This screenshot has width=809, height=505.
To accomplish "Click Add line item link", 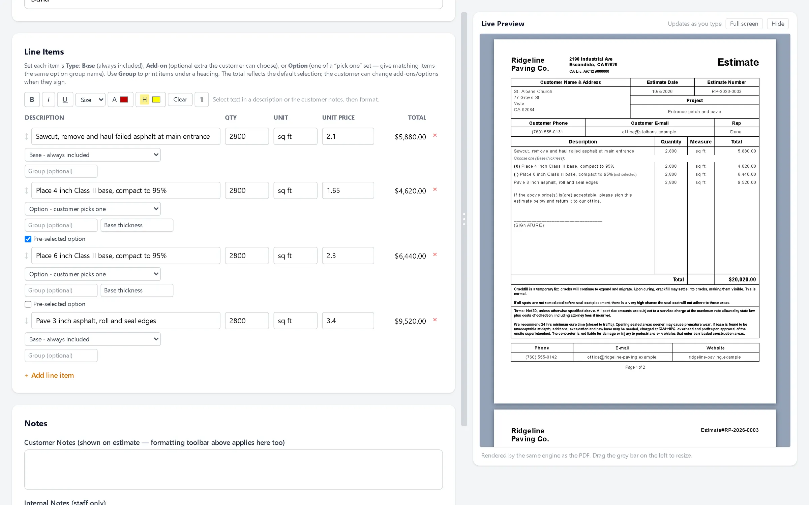I will (49, 375).
